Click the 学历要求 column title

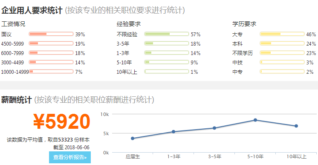point(244,24)
